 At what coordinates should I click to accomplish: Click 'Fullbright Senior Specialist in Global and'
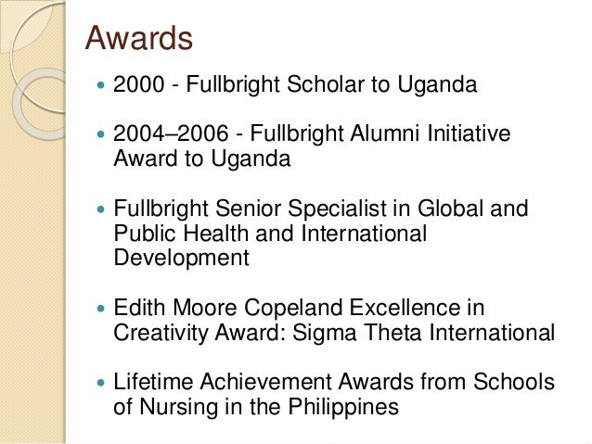tap(321, 209)
